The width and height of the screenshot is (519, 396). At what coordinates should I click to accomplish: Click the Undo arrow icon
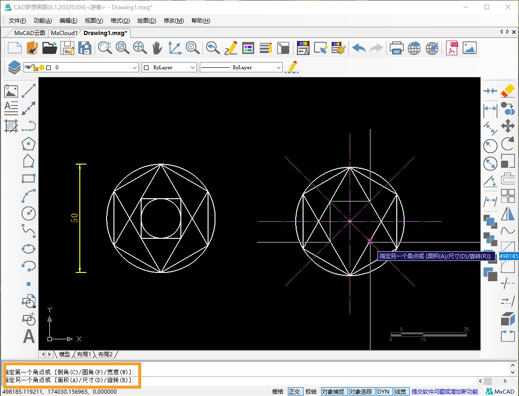[x=358, y=47]
